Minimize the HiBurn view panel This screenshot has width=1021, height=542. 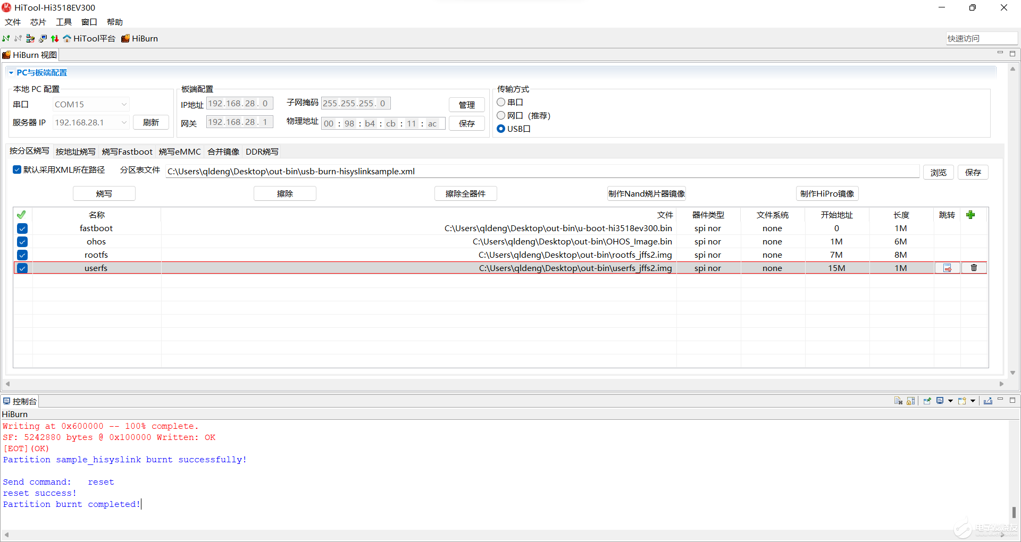pos(1000,53)
